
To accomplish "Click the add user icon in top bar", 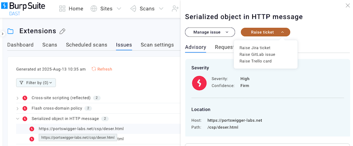I will 175,9.
